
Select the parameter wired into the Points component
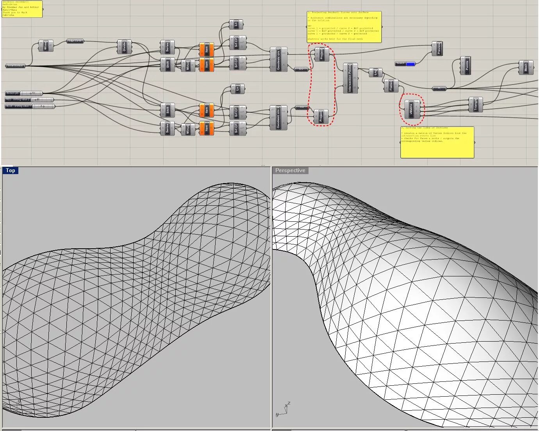[x=439, y=89]
